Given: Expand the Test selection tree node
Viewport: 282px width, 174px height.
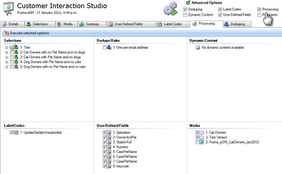Looking at the screenshot, I should 7,47.
